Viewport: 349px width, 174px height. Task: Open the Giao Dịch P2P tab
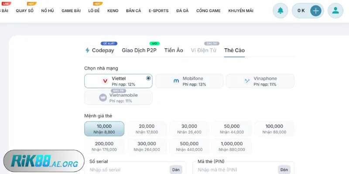139,50
